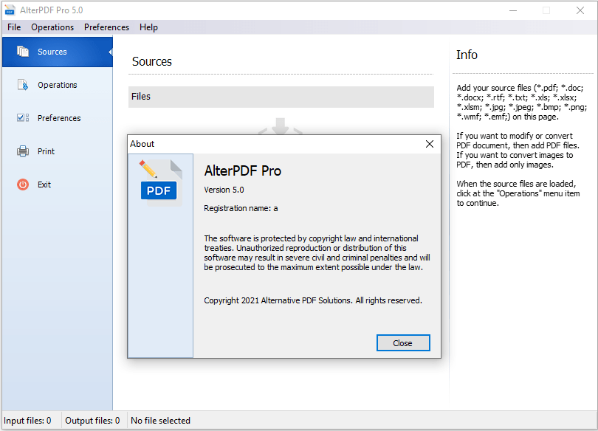Click the Preferences checklist icon in sidebar

pyautogui.click(x=23, y=118)
